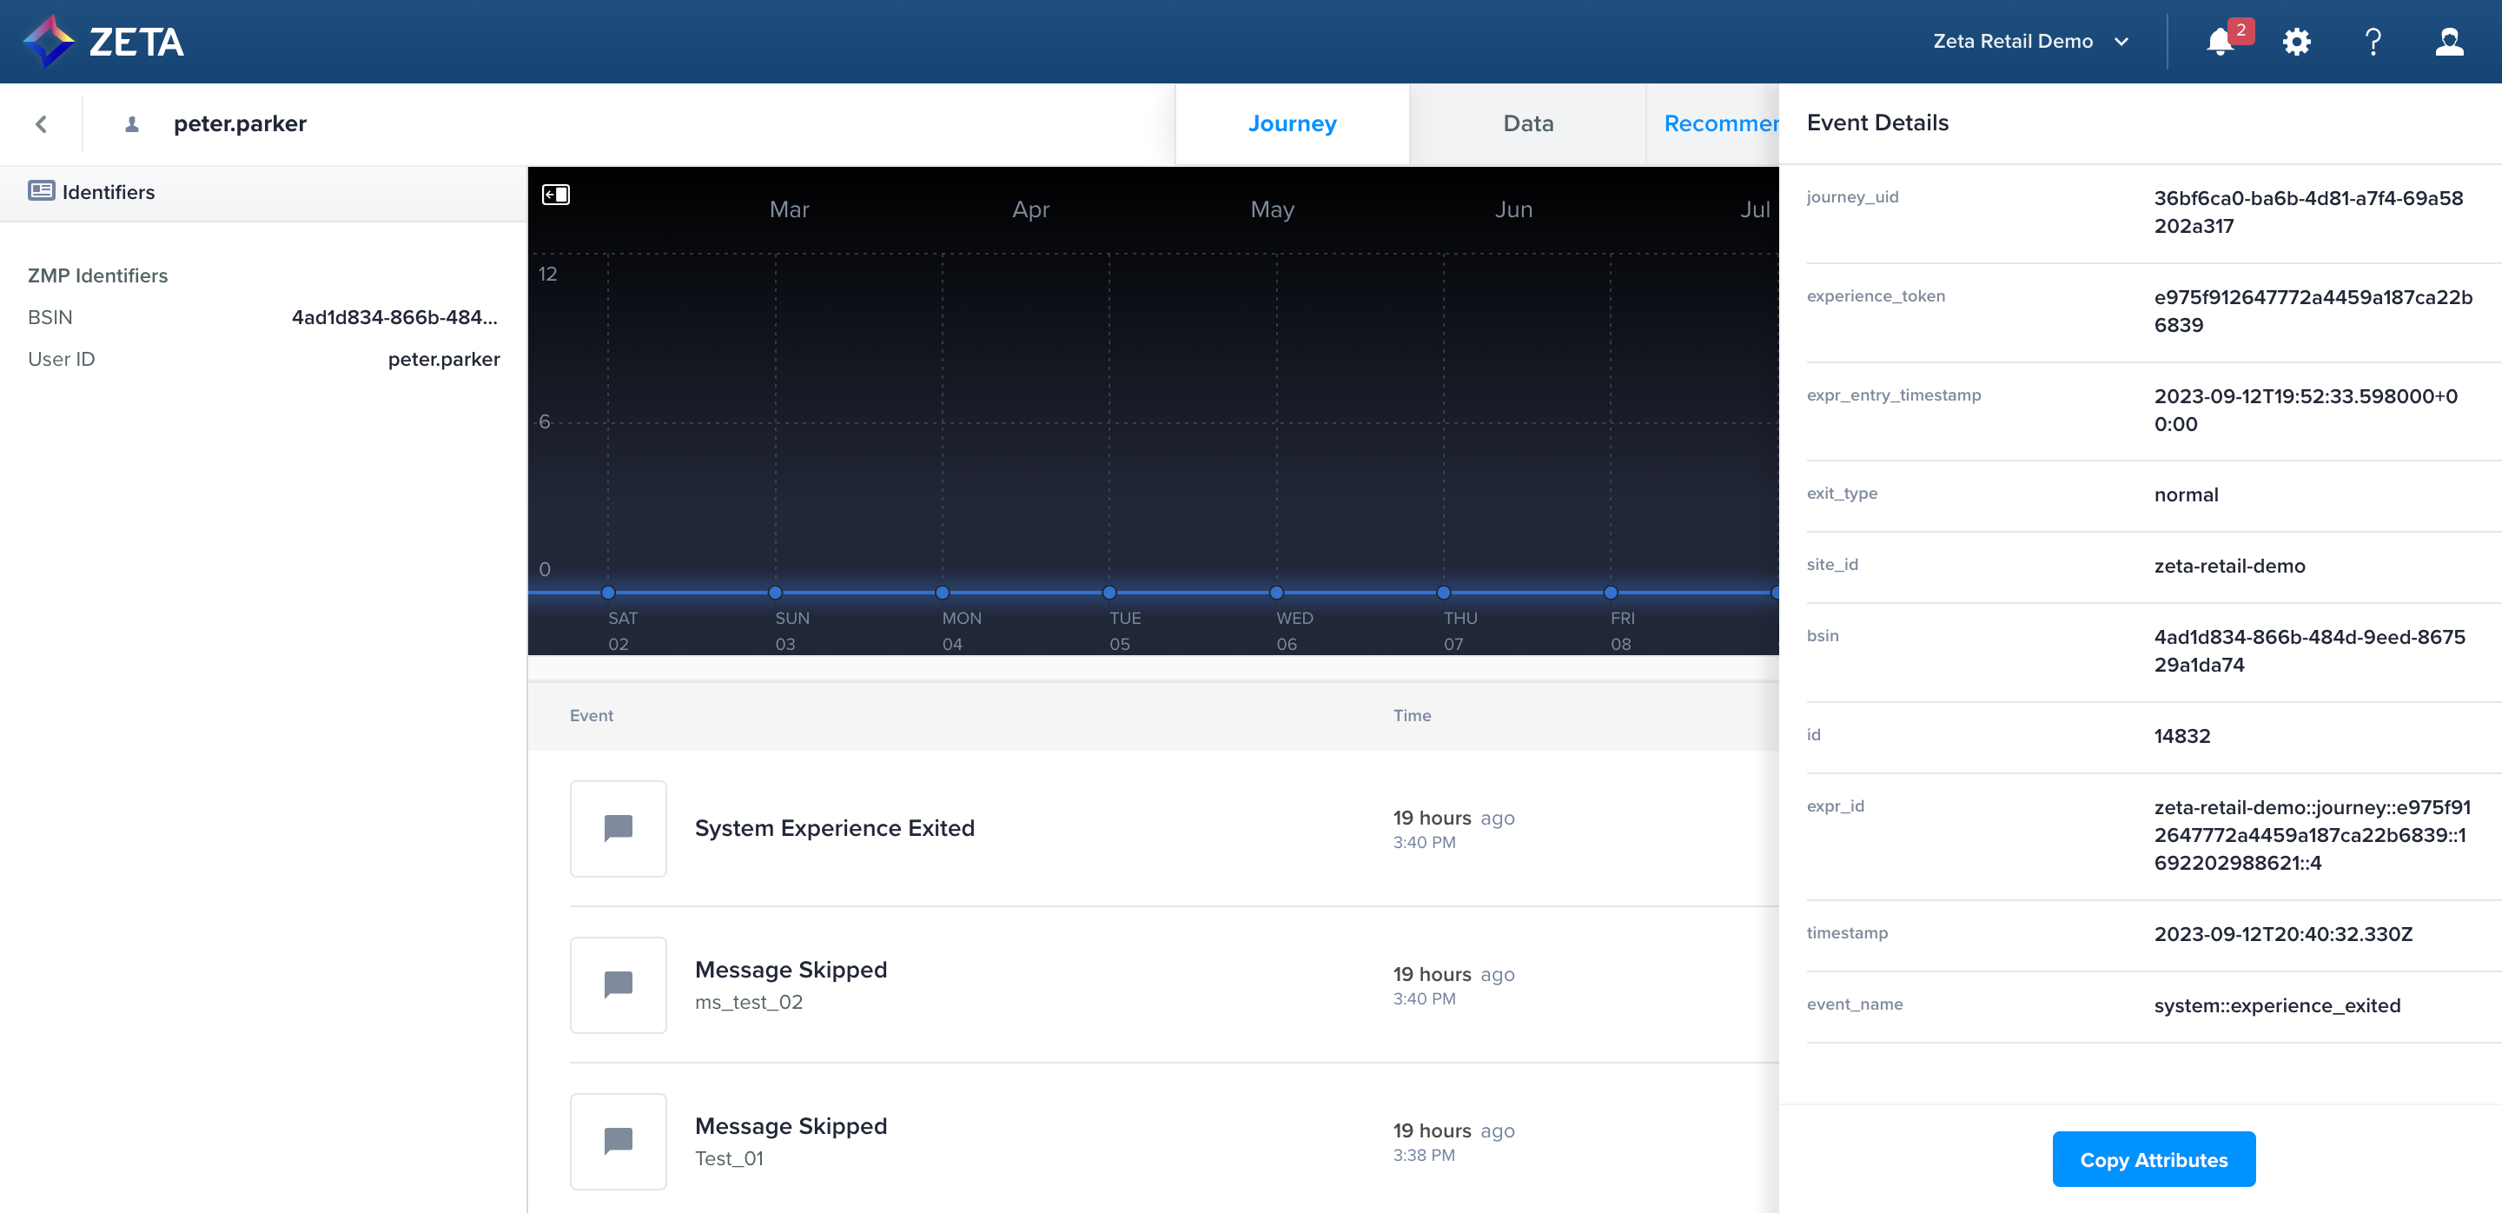Click the Zeta logo

pyautogui.click(x=103, y=42)
